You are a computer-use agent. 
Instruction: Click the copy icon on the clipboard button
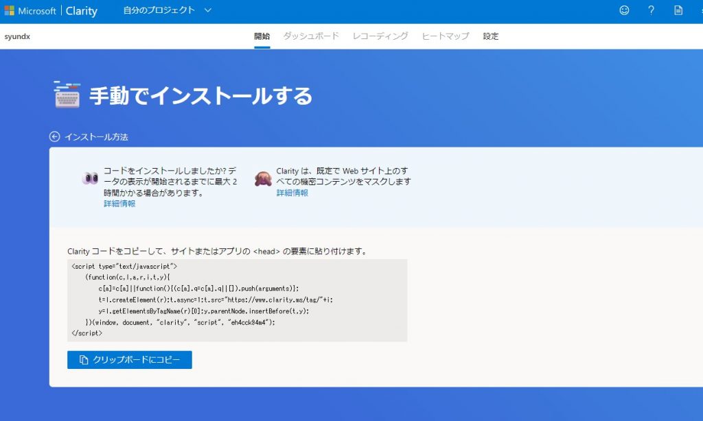pyautogui.click(x=84, y=360)
